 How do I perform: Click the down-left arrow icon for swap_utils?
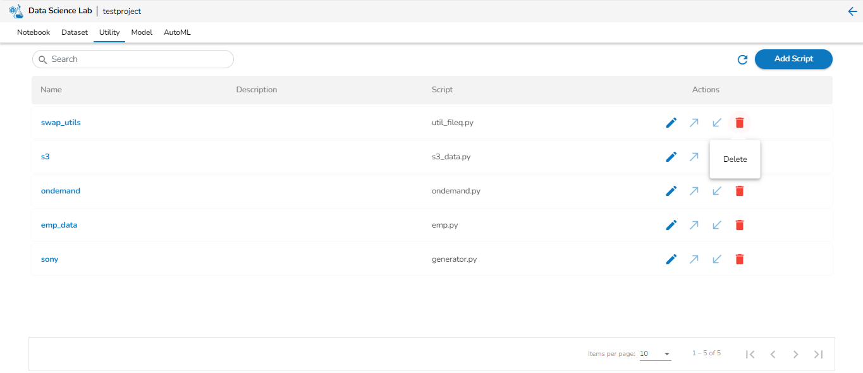tap(717, 123)
